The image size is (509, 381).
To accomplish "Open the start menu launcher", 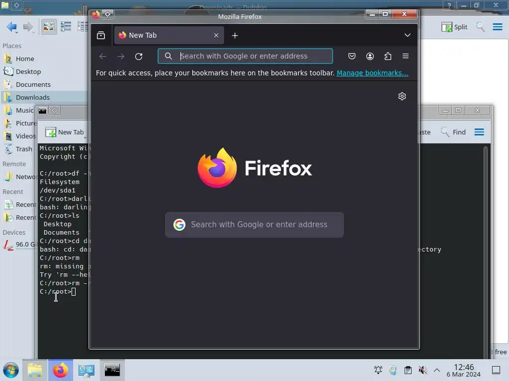I will [x=11, y=370].
